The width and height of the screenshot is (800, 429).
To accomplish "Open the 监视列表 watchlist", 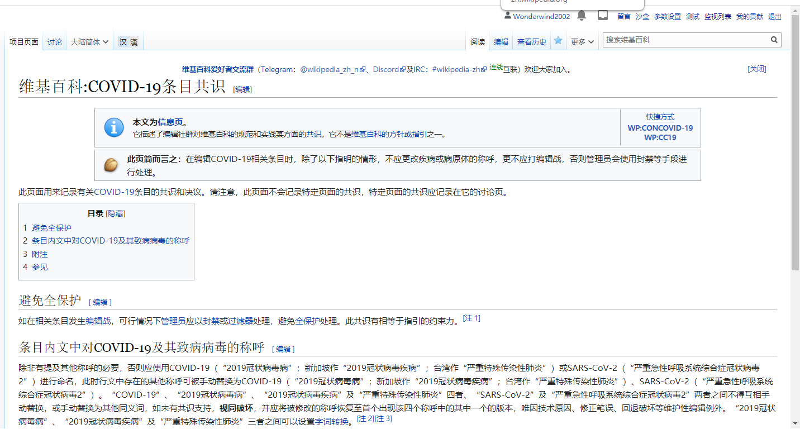I will 718,17.
